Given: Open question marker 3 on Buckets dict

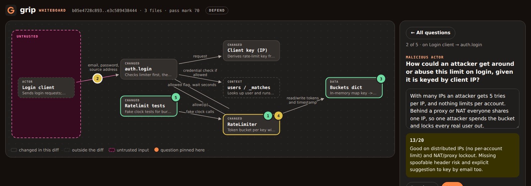Looking at the screenshot, I should [x=381, y=79].
